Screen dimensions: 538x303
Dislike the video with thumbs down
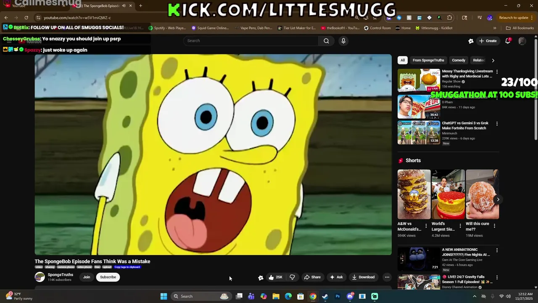(293, 277)
